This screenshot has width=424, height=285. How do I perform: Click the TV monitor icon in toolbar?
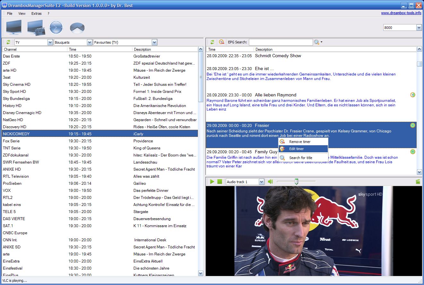pos(13,27)
